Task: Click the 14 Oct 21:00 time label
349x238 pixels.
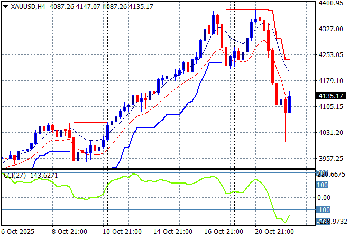Action: click(173, 232)
